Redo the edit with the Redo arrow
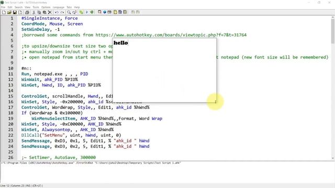Viewport: 335px width, 188px height. pos(62,13)
